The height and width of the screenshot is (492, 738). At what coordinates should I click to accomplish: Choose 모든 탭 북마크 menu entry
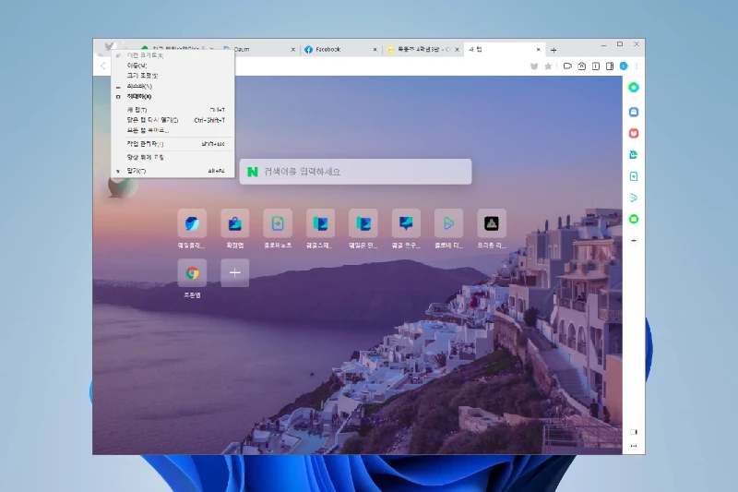click(x=173, y=130)
